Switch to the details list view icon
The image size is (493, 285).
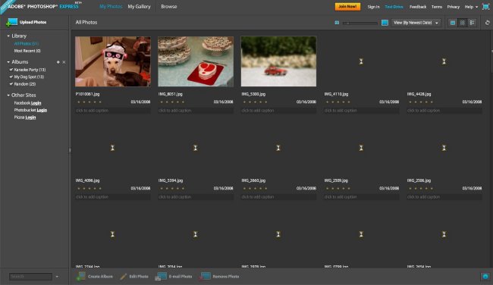pyautogui.click(x=472, y=23)
